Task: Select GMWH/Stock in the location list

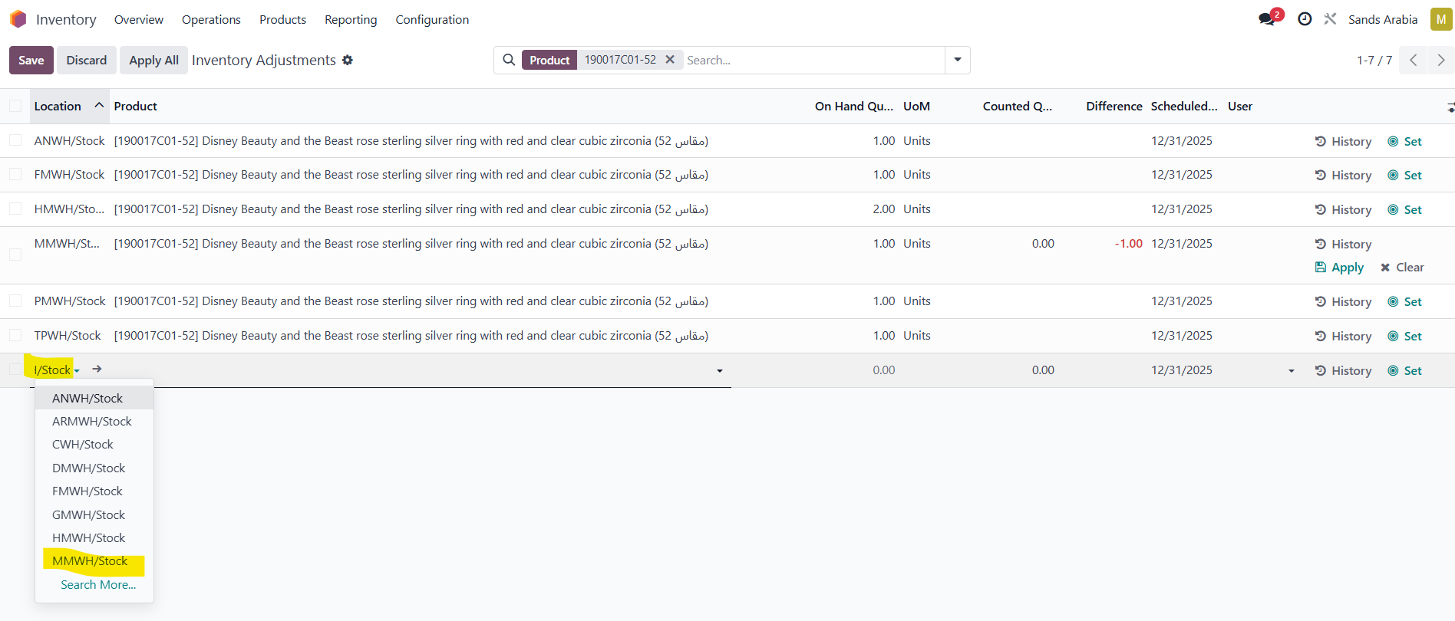Action: tap(94, 514)
